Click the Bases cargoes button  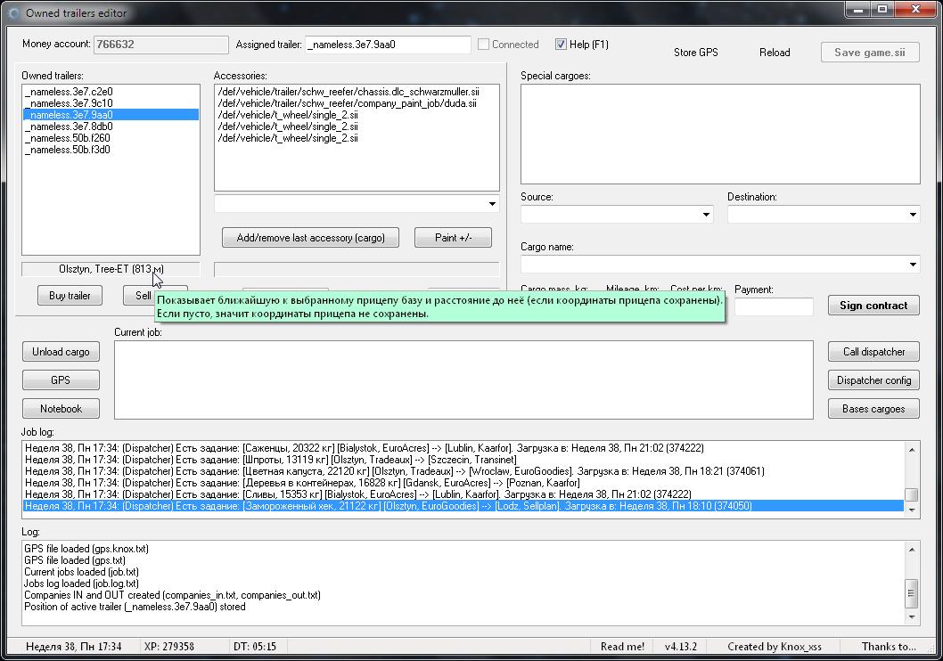point(873,409)
